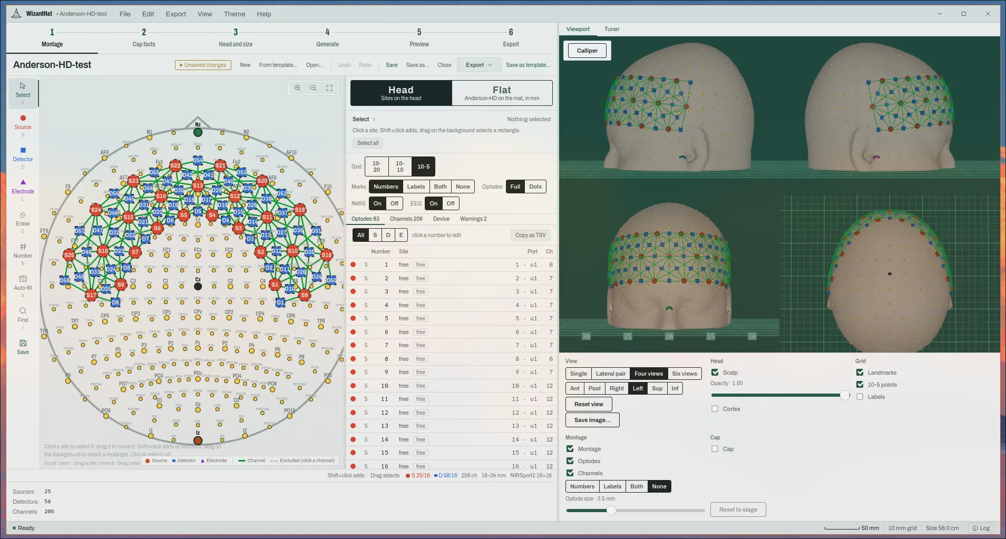1006x539 pixels.
Task: Pick the Electrode tool
Action: [x=23, y=187]
